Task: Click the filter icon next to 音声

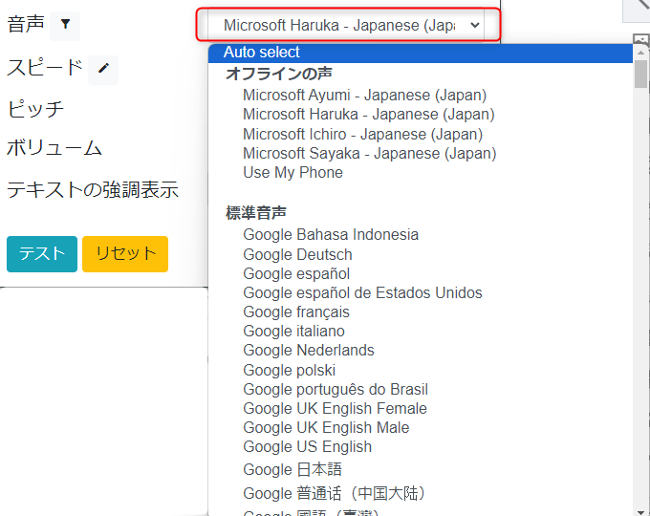Action: (x=65, y=25)
